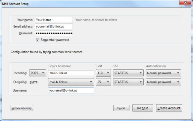Open the outgoing SSL STARTTLS dropdown
This screenshot has height=121, width=193.
(x=128, y=82)
